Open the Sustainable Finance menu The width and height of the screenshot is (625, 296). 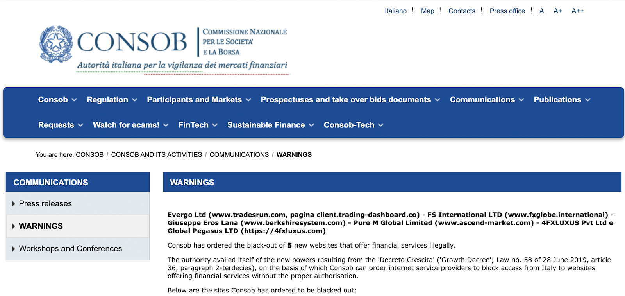point(266,125)
